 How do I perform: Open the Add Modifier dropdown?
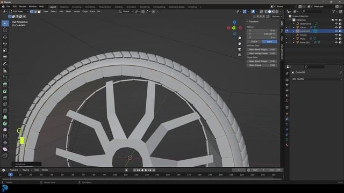click(x=317, y=79)
